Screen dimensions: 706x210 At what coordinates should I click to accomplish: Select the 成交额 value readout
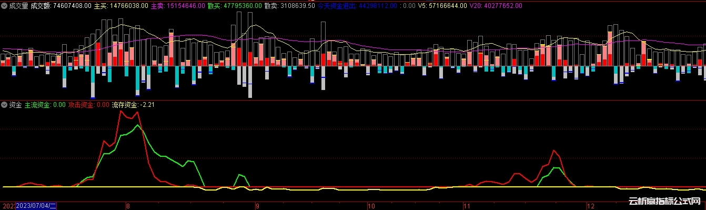62,6
